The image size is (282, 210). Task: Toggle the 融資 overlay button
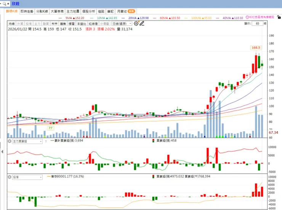(x=46, y=24)
